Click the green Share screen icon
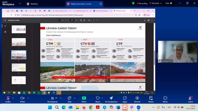 84,98
